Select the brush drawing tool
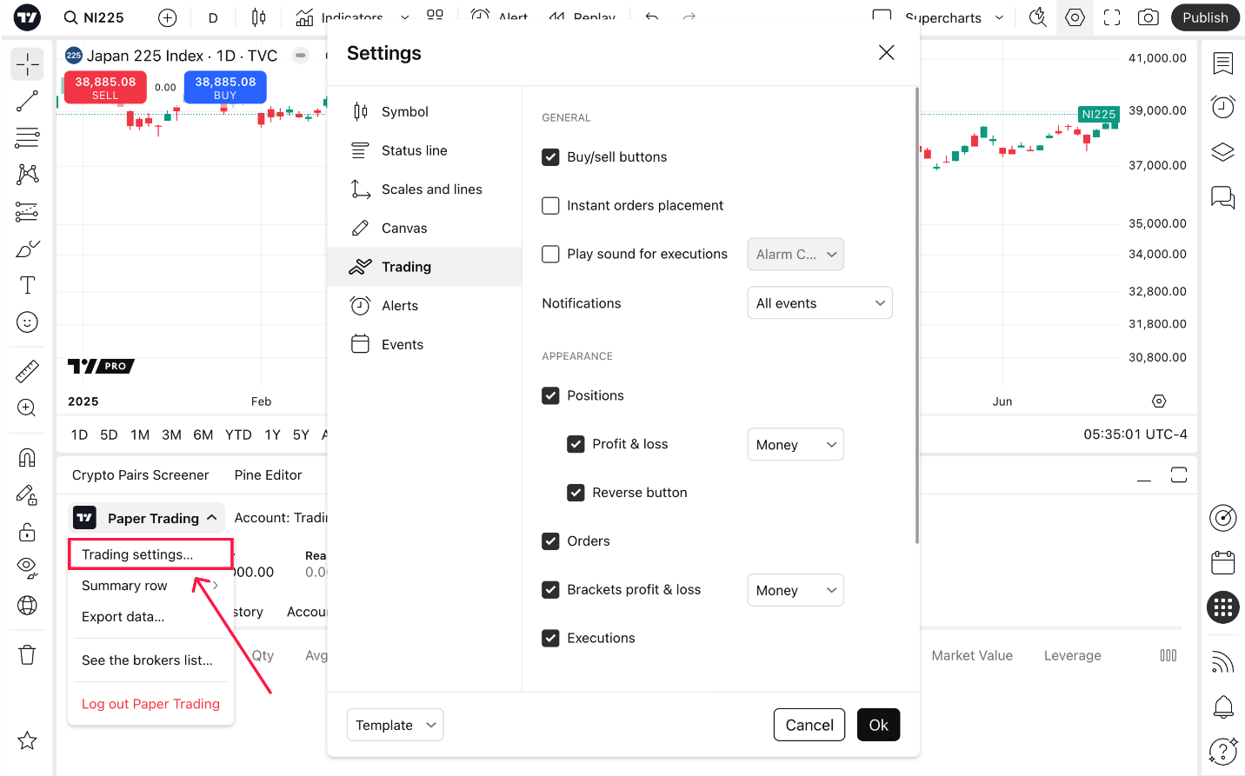The height and width of the screenshot is (776, 1245). 27,249
